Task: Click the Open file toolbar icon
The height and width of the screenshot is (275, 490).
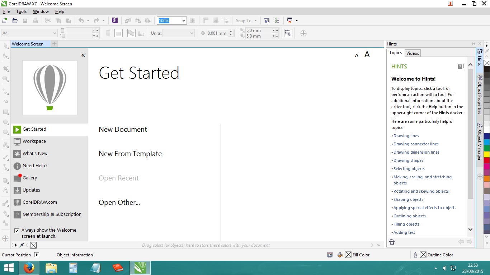Action: coord(15,21)
